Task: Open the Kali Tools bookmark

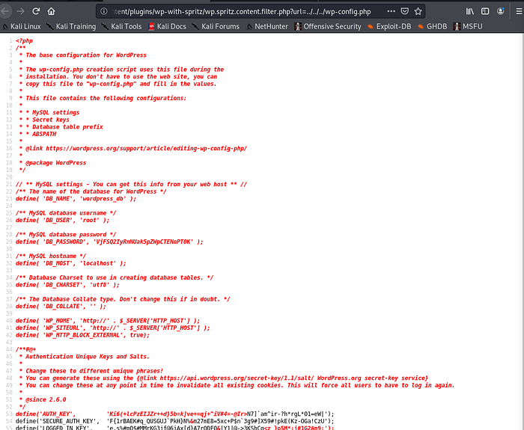Action: [123, 26]
